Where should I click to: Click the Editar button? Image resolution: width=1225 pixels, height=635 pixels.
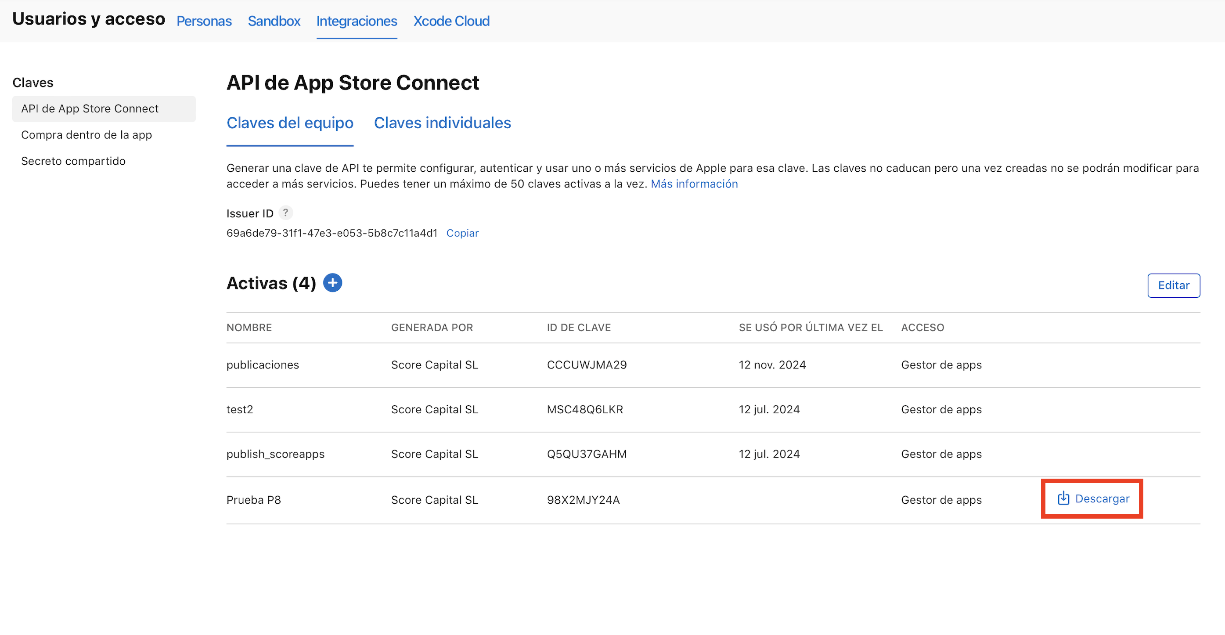[x=1174, y=285]
